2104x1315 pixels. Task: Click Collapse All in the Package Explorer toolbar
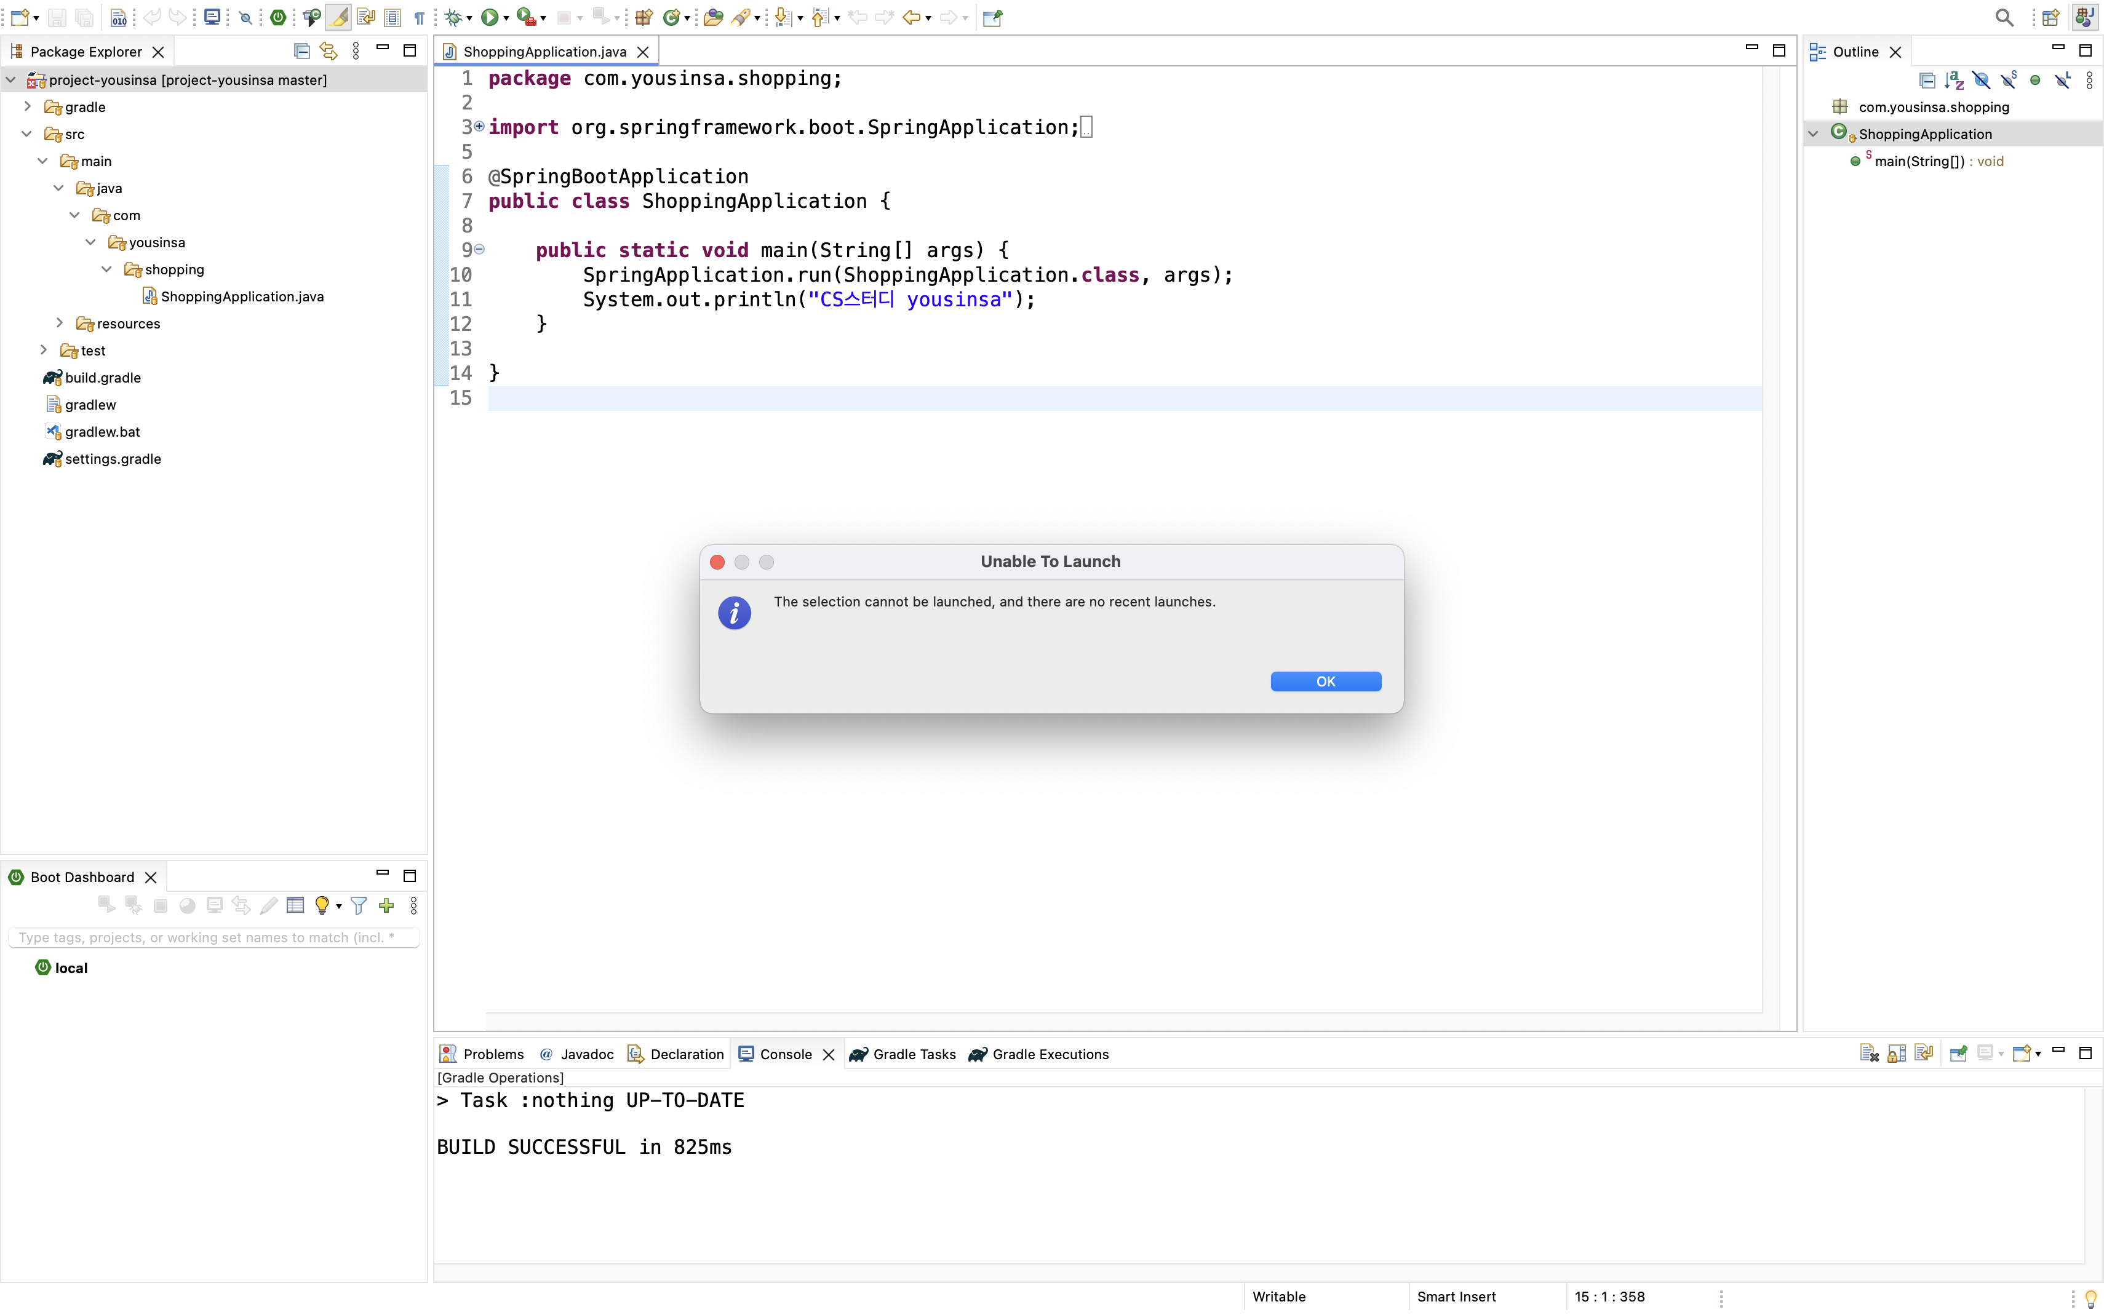point(302,50)
